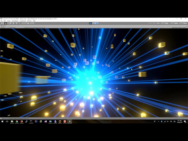The width and height of the screenshot is (188, 141).
Task: Open Google Chrome from taskbar
Action: [x=17, y=121]
